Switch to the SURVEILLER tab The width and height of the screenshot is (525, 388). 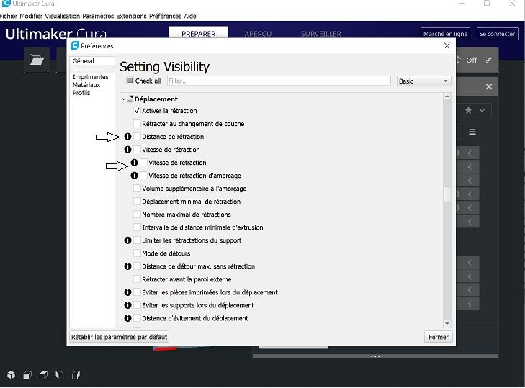coord(320,34)
